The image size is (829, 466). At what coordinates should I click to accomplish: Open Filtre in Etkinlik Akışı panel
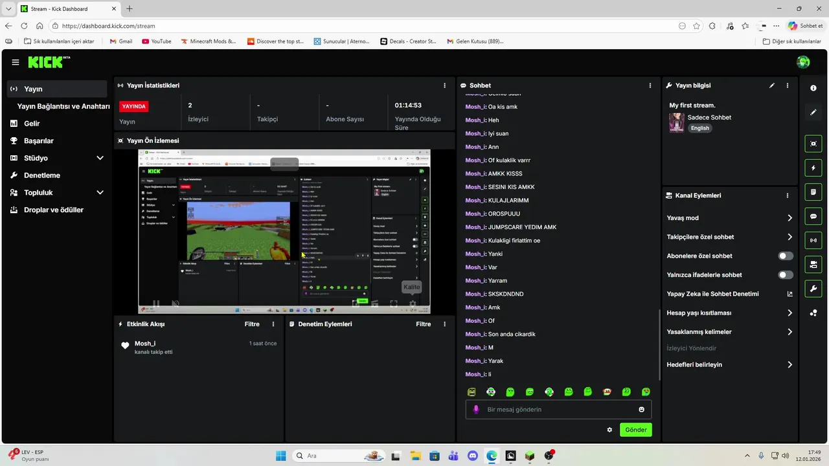[x=252, y=324]
